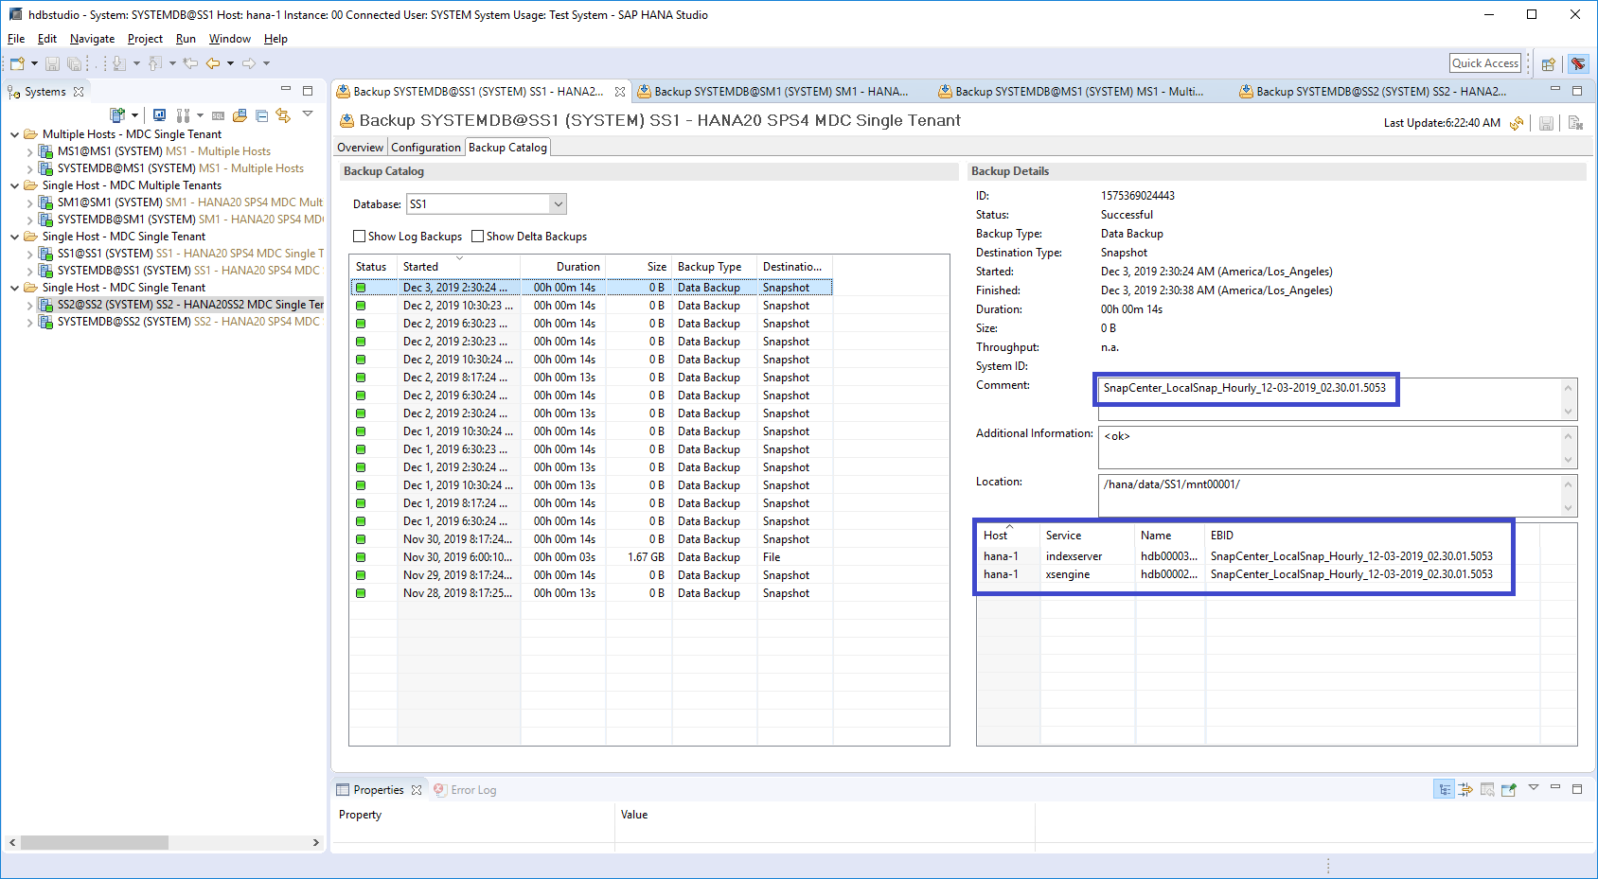
Task: Click the Add System icon in Systems panel
Action: coord(117,115)
